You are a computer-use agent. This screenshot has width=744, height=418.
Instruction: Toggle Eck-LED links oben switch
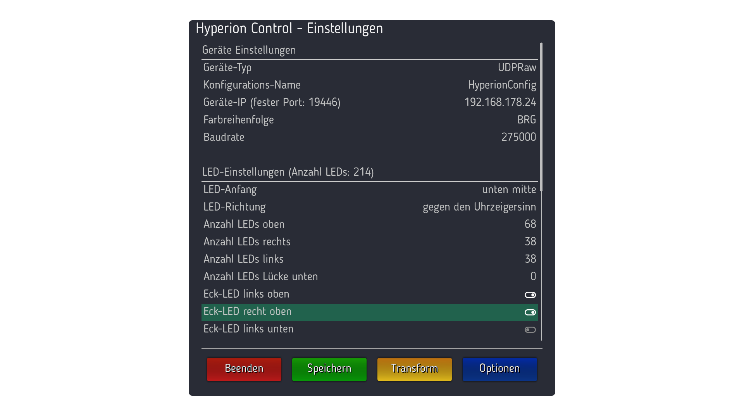click(x=530, y=295)
